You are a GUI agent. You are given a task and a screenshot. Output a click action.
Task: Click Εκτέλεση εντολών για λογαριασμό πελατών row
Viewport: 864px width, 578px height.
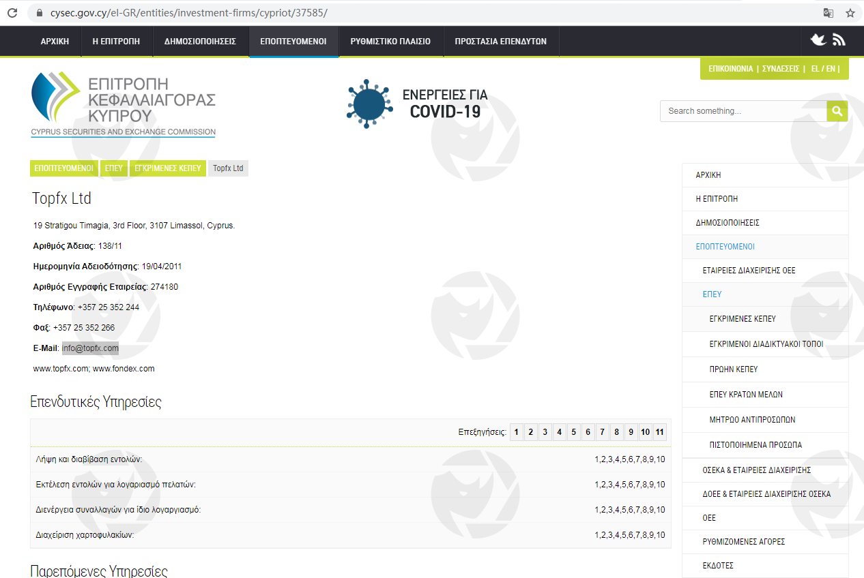coord(351,485)
